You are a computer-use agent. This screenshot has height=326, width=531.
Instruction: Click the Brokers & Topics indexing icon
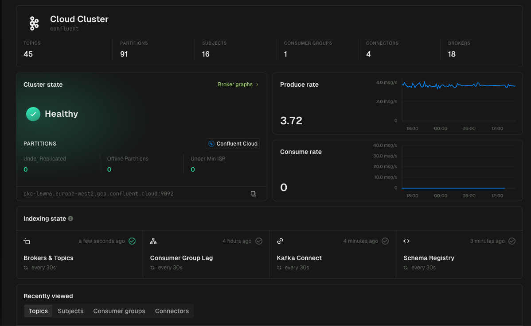[x=27, y=241]
